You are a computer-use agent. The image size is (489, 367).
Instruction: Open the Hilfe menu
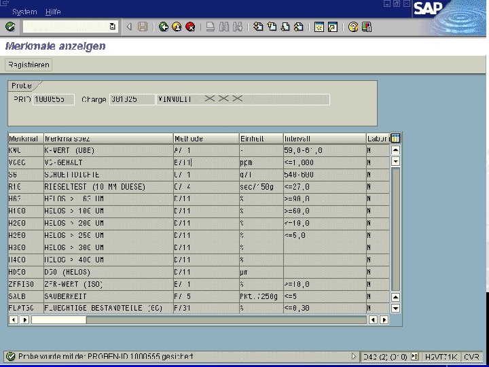tap(53, 12)
